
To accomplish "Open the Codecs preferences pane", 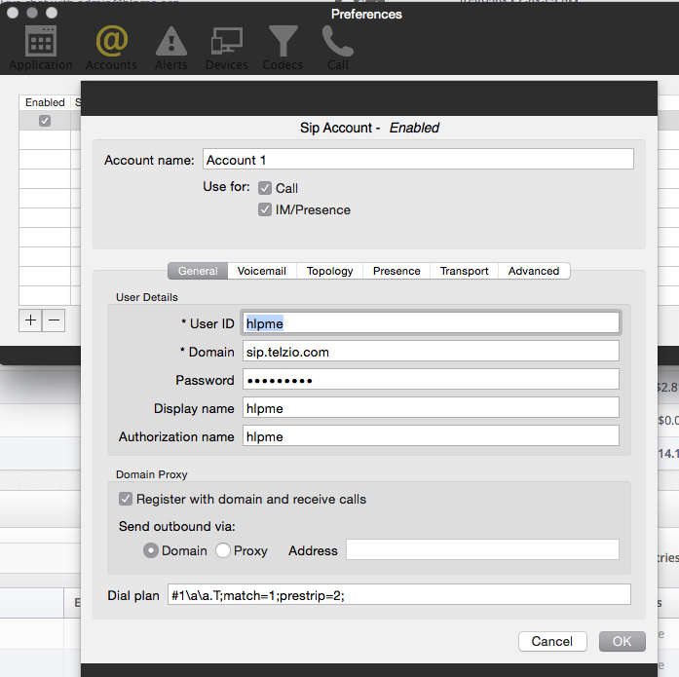I will (x=283, y=48).
